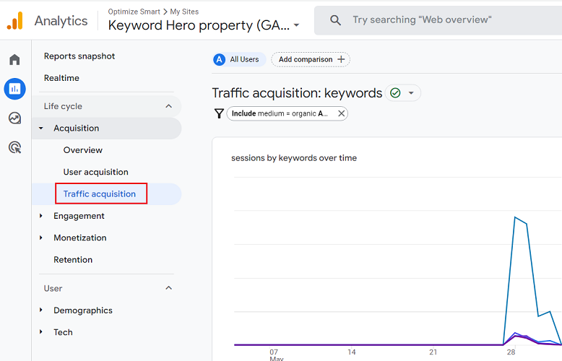The width and height of the screenshot is (562, 361).
Task: Select Traffic acquisition report
Action: click(x=100, y=193)
